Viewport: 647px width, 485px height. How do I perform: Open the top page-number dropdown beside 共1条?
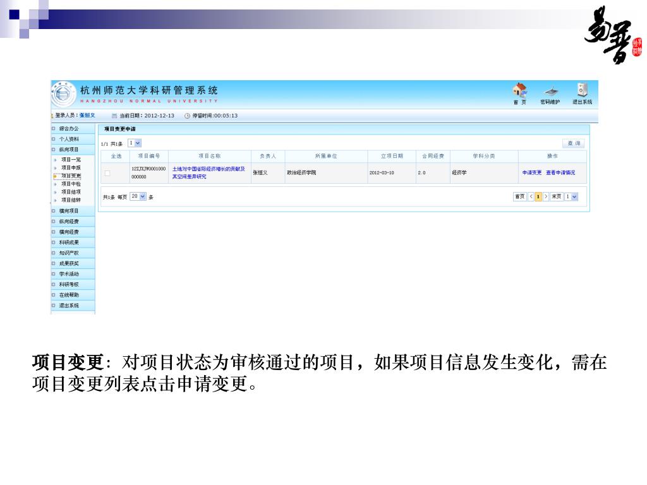(x=135, y=143)
